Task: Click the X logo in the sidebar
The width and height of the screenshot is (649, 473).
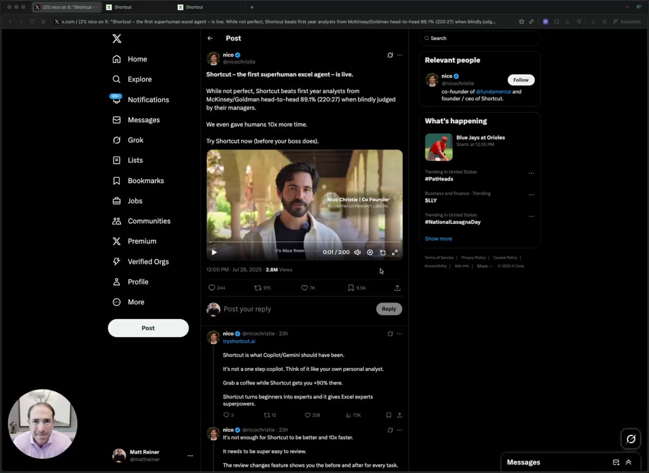Action: (x=117, y=39)
